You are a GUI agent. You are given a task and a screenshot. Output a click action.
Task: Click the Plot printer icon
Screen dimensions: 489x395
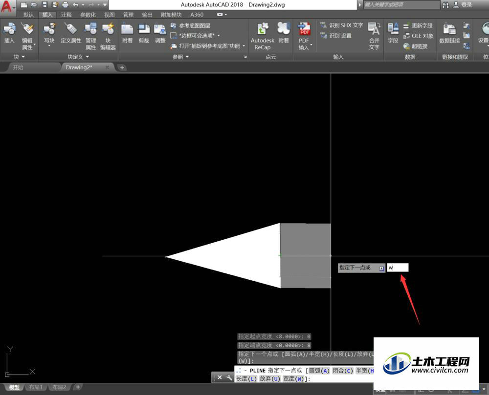(65, 5)
